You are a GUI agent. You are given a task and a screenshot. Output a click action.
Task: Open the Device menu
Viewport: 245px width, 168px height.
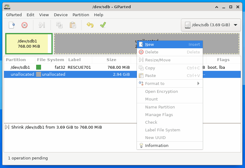pos(61,15)
